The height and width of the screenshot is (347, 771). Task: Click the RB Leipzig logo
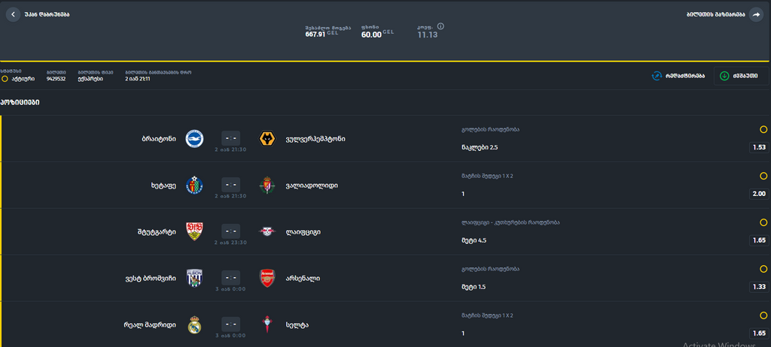click(x=267, y=231)
